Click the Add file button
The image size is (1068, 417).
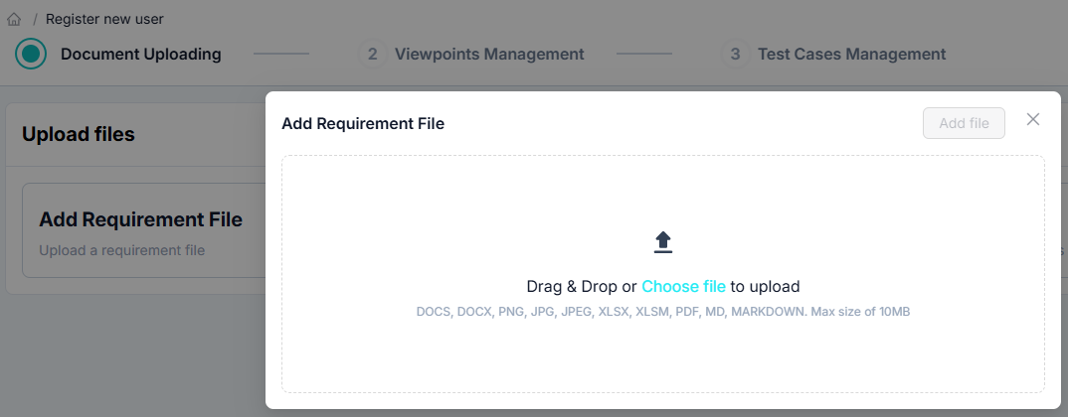click(x=964, y=123)
